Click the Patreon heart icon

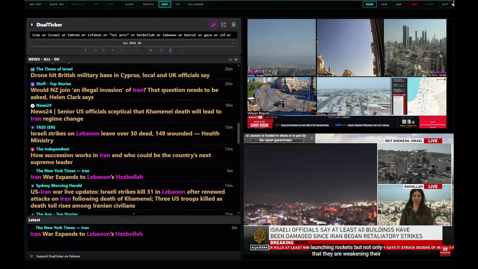coord(31,256)
